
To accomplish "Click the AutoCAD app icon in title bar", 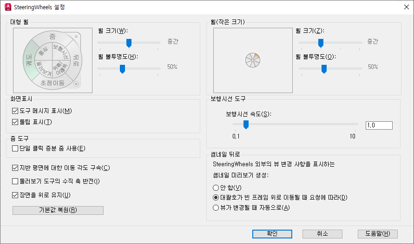I will [x=8, y=7].
